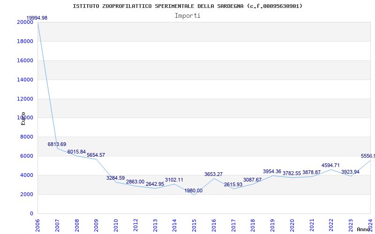Select the data label 2863.00
This screenshot has width=375, height=234.
[x=135, y=182]
